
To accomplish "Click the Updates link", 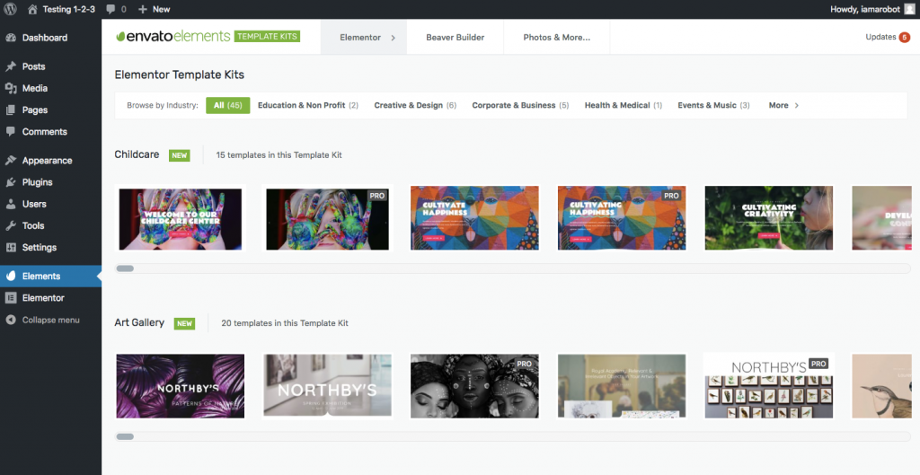I will click(x=880, y=37).
